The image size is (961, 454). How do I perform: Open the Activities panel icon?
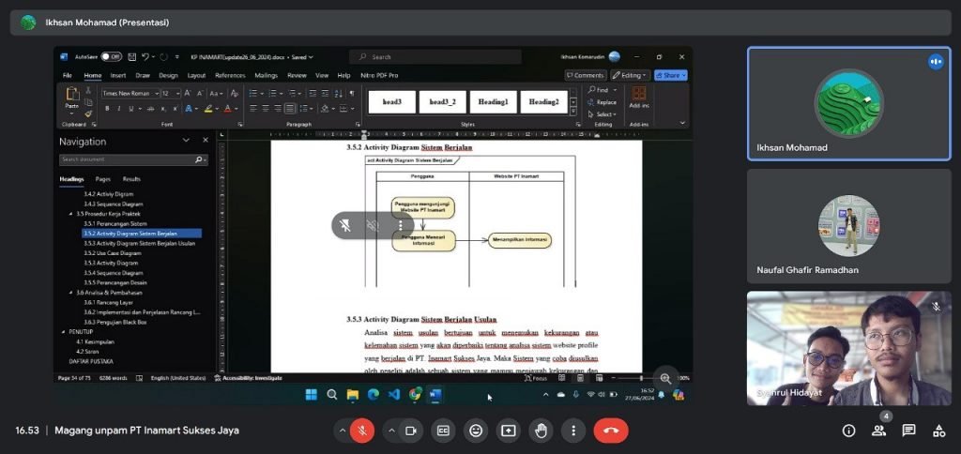pyautogui.click(x=938, y=431)
